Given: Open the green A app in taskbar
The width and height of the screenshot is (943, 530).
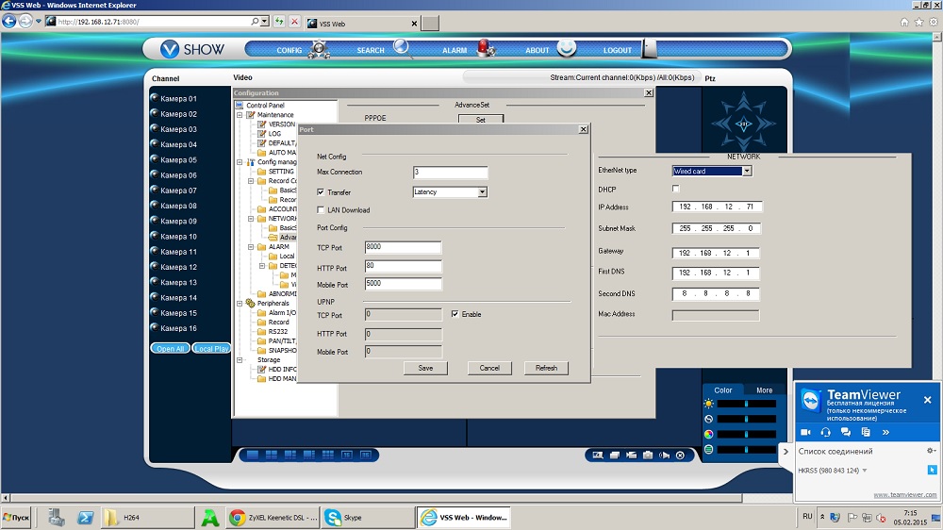Looking at the screenshot, I should 210,518.
